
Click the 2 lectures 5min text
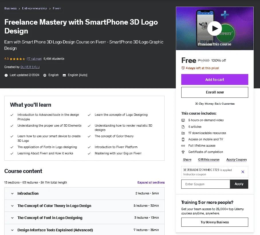[147, 193]
